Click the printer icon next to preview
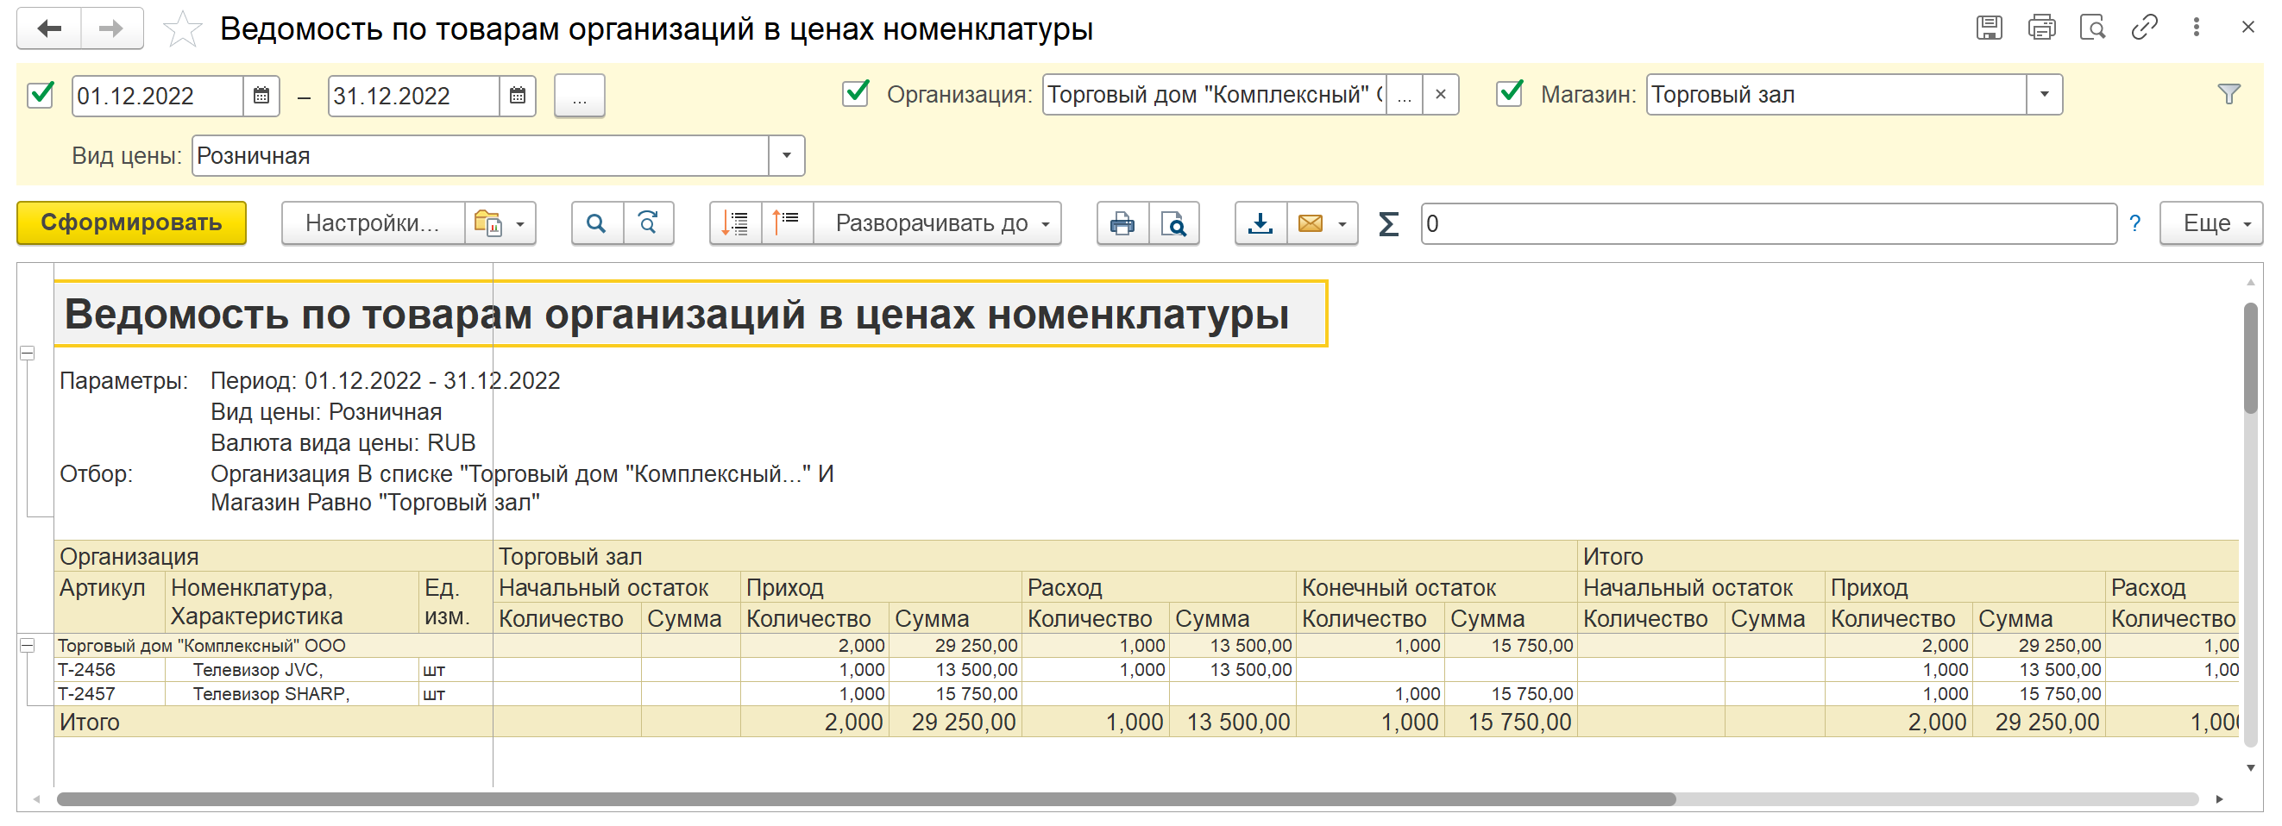 [x=1122, y=223]
